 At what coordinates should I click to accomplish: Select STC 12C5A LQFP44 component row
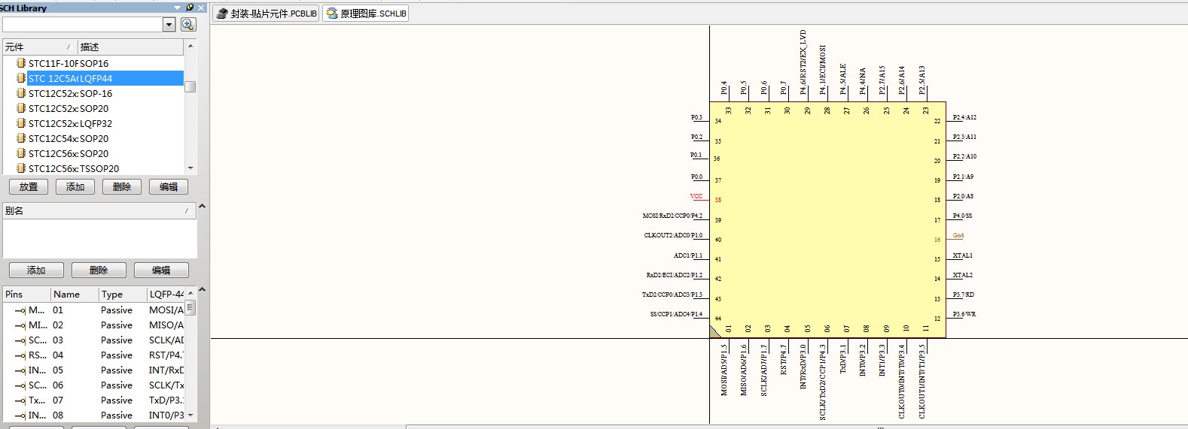pyautogui.click(x=93, y=78)
